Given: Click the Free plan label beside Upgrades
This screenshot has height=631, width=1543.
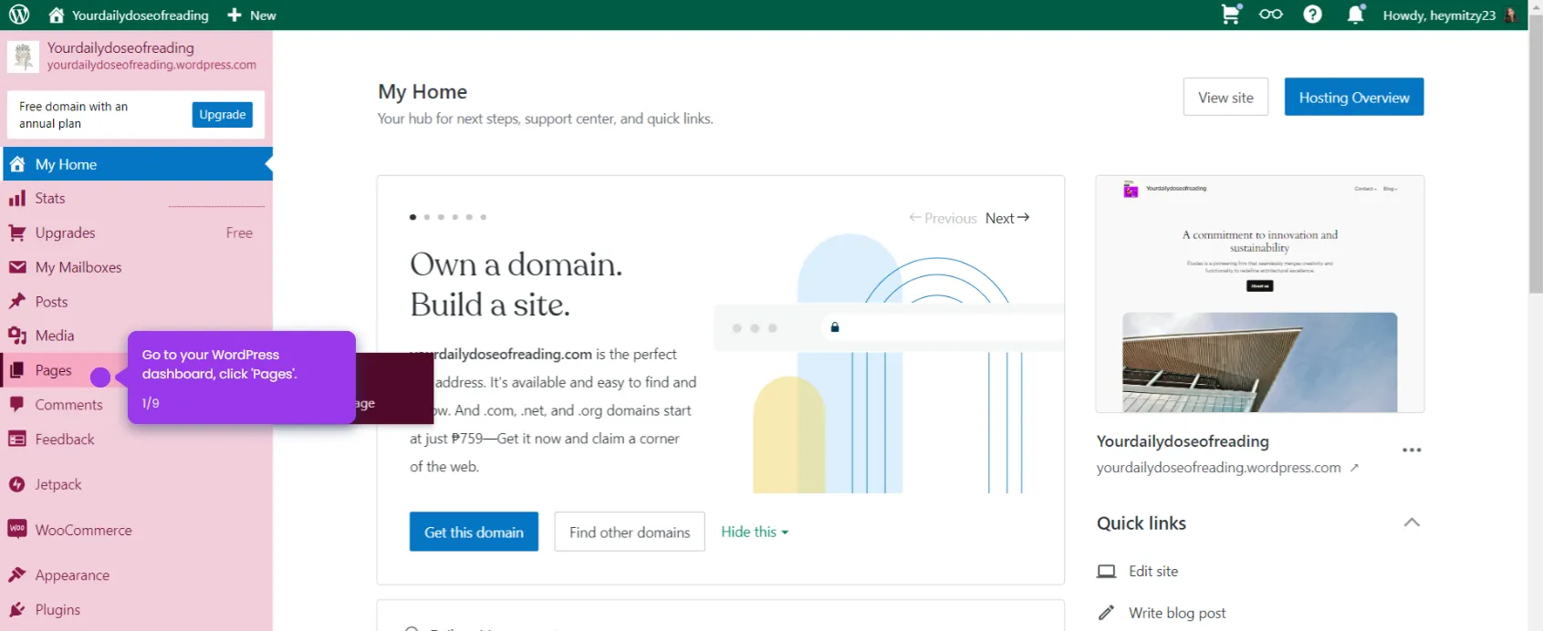Looking at the screenshot, I should 239,233.
